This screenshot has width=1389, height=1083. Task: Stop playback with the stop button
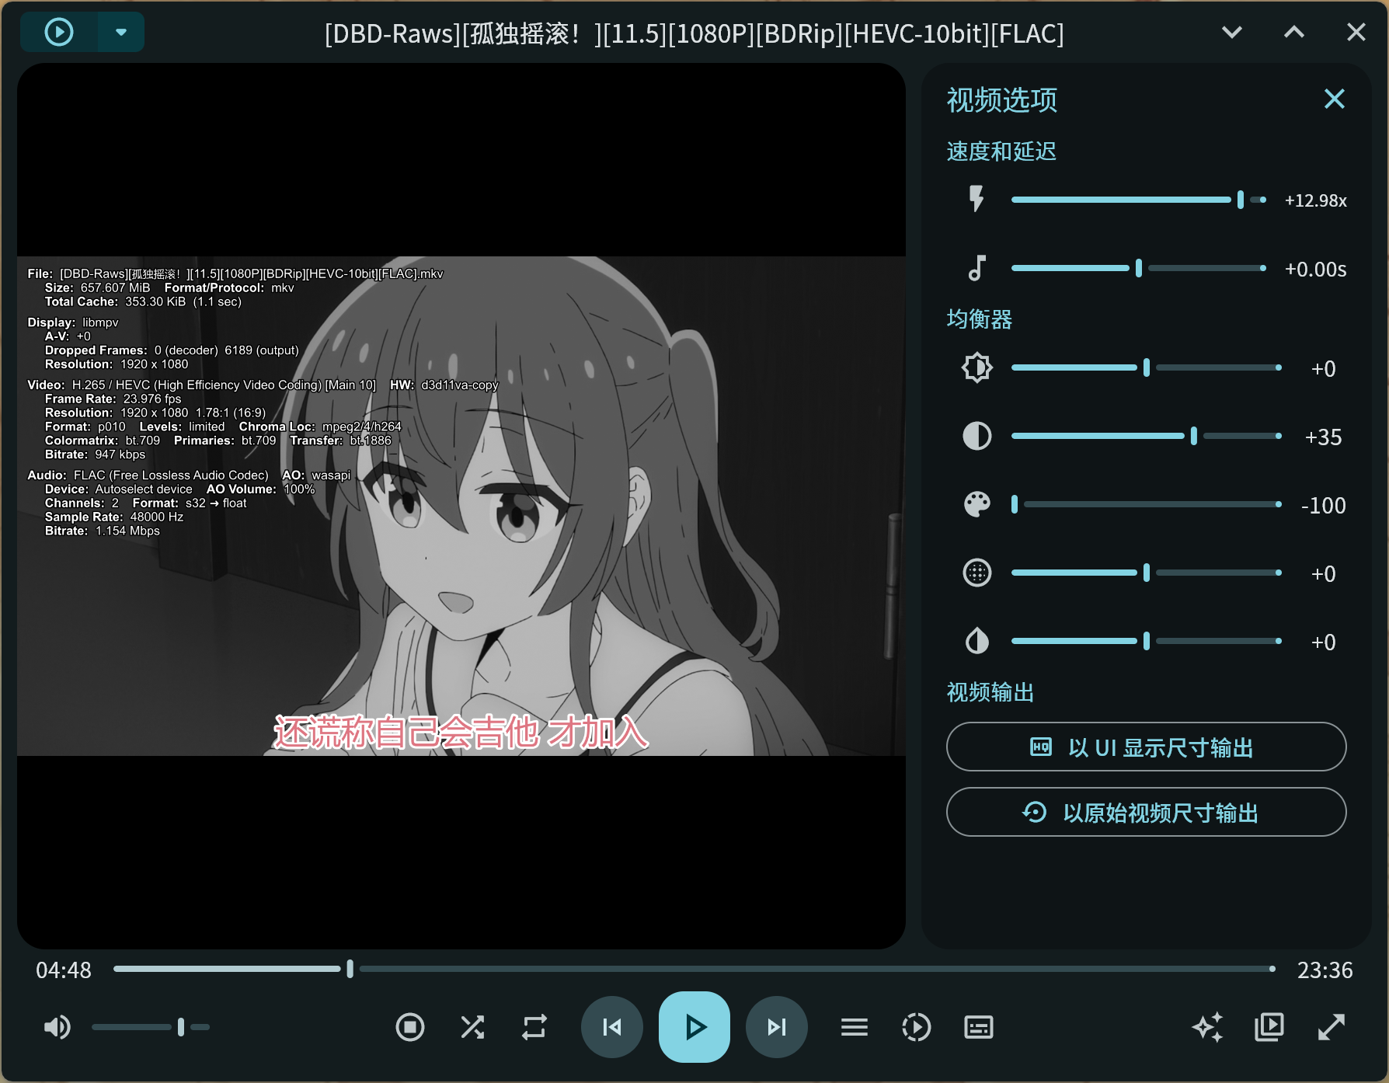410,1027
